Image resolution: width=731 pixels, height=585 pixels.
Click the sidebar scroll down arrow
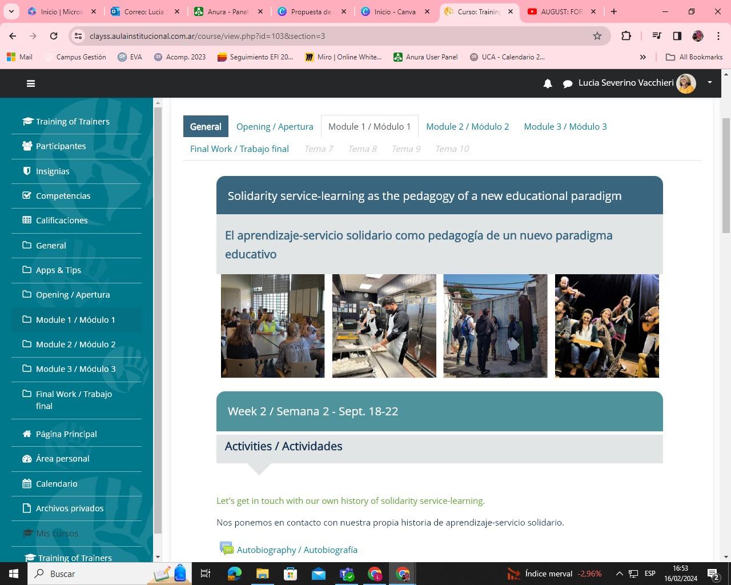158,556
